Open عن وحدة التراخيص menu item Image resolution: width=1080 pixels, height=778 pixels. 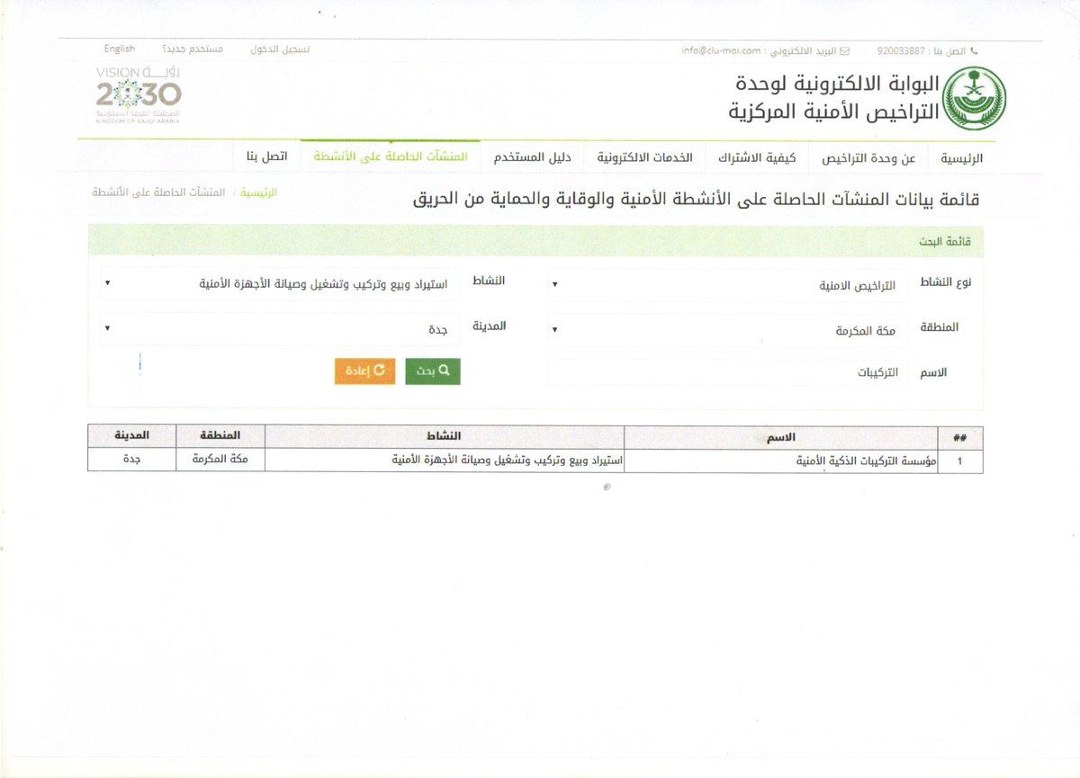pyautogui.click(x=868, y=157)
